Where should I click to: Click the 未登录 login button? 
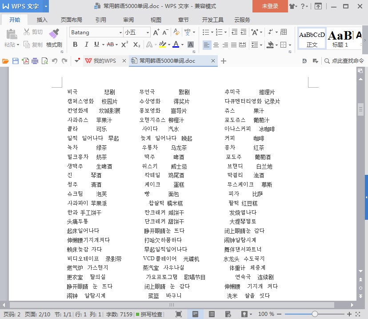(x=270, y=6)
